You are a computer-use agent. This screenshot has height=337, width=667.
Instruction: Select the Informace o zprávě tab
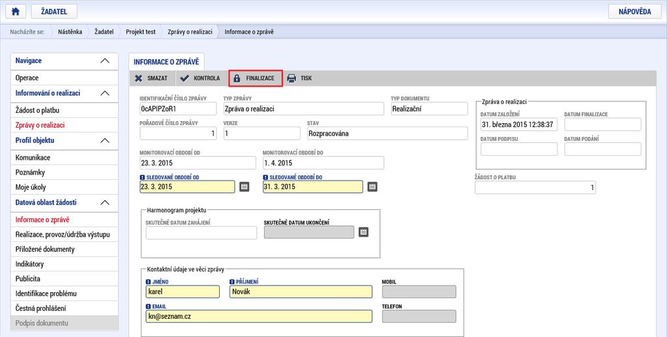pyautogui.click(x=166, y=62)
